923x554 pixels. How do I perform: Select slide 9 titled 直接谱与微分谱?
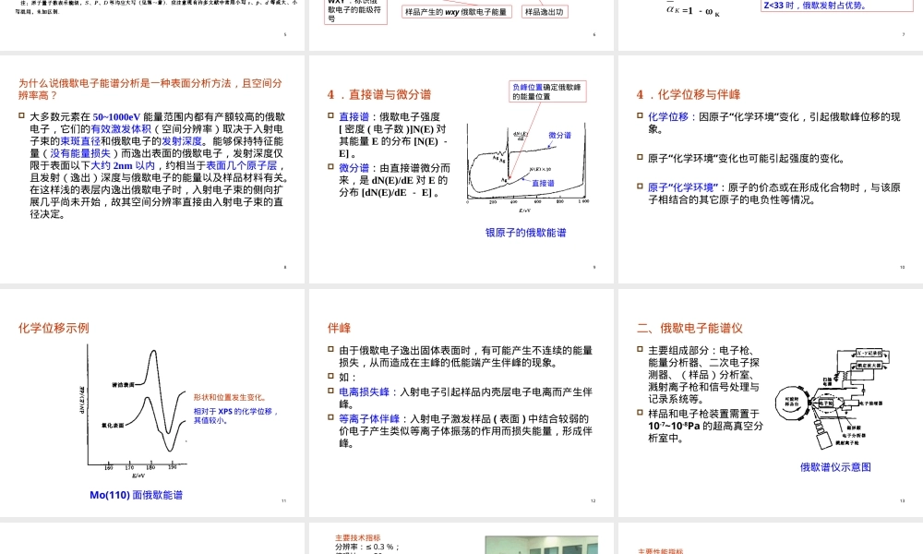tap(461, 170)
